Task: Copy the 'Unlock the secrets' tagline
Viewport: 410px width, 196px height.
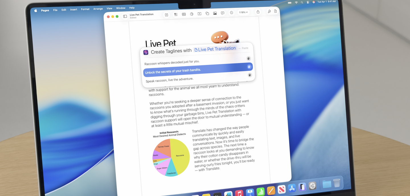Action: (249, 66)
